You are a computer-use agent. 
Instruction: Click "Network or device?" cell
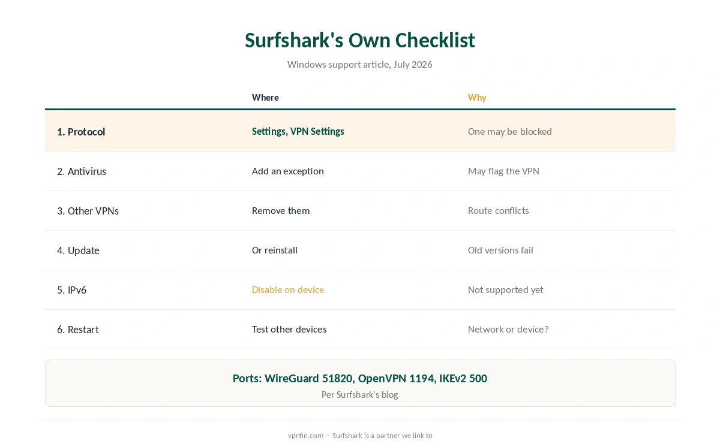point(508,329)
